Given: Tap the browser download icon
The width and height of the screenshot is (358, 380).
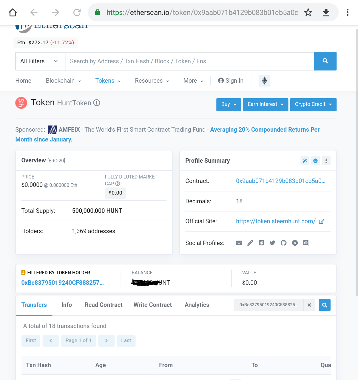Looking at the screenshot, I should click(x=326, y=12).
